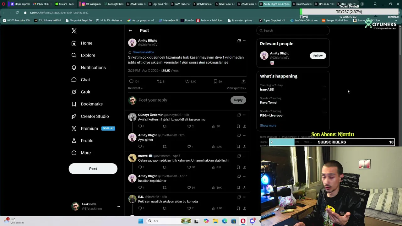
Task: Open İran-ABD trending topic
Action: click(267, 89)
